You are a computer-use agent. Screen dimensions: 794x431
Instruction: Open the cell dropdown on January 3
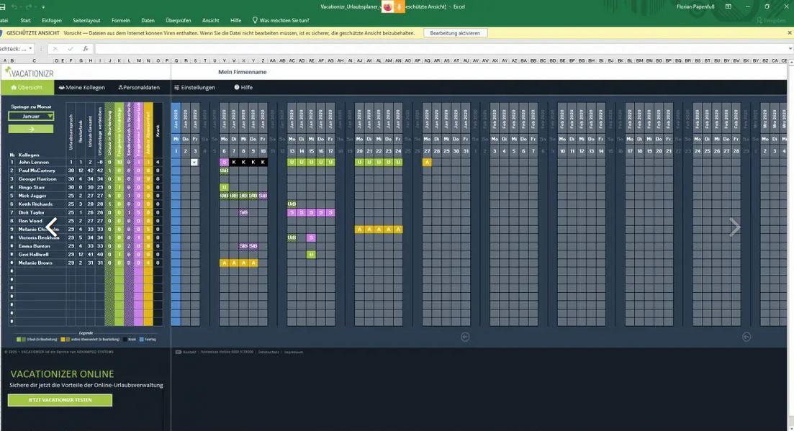point(194,163)
